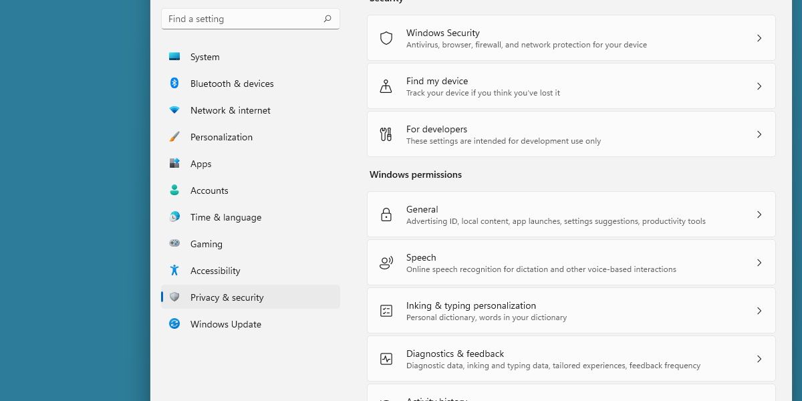Click 'Diagnostic data, inking and typing data' text
Image resolution: width=802 pixels, height=401 pixels.
coord(553,366)
